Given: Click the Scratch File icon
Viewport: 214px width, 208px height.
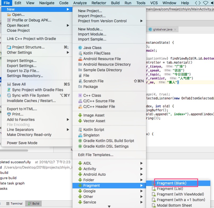Looking at the screenshot, I should pyautogui.click(x=80, y=81).
